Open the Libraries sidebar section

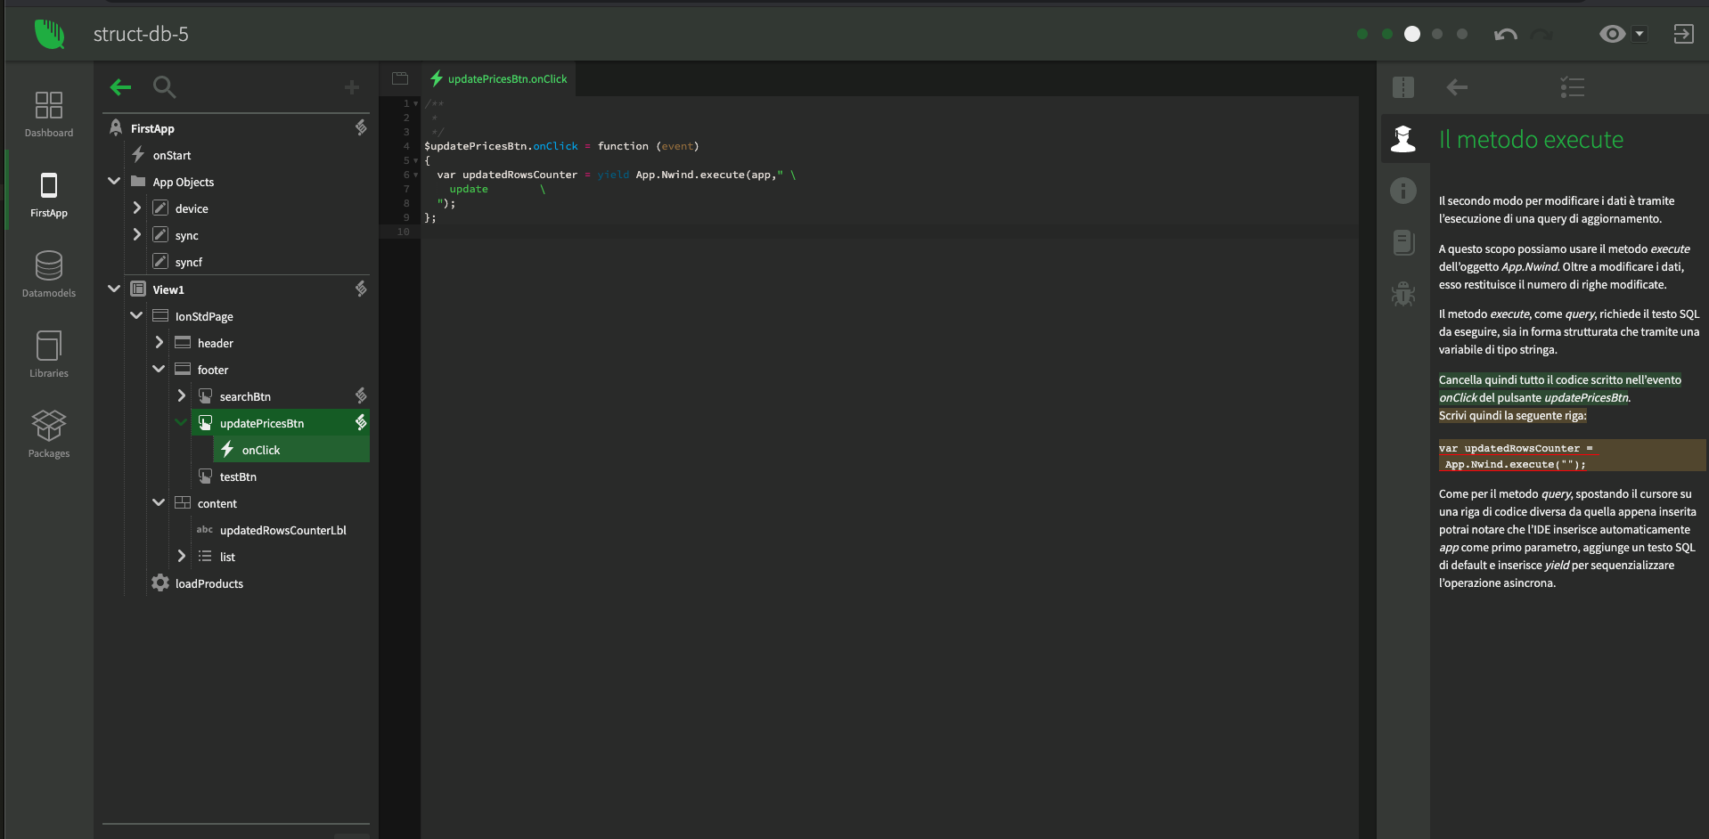tap(49, 354)
